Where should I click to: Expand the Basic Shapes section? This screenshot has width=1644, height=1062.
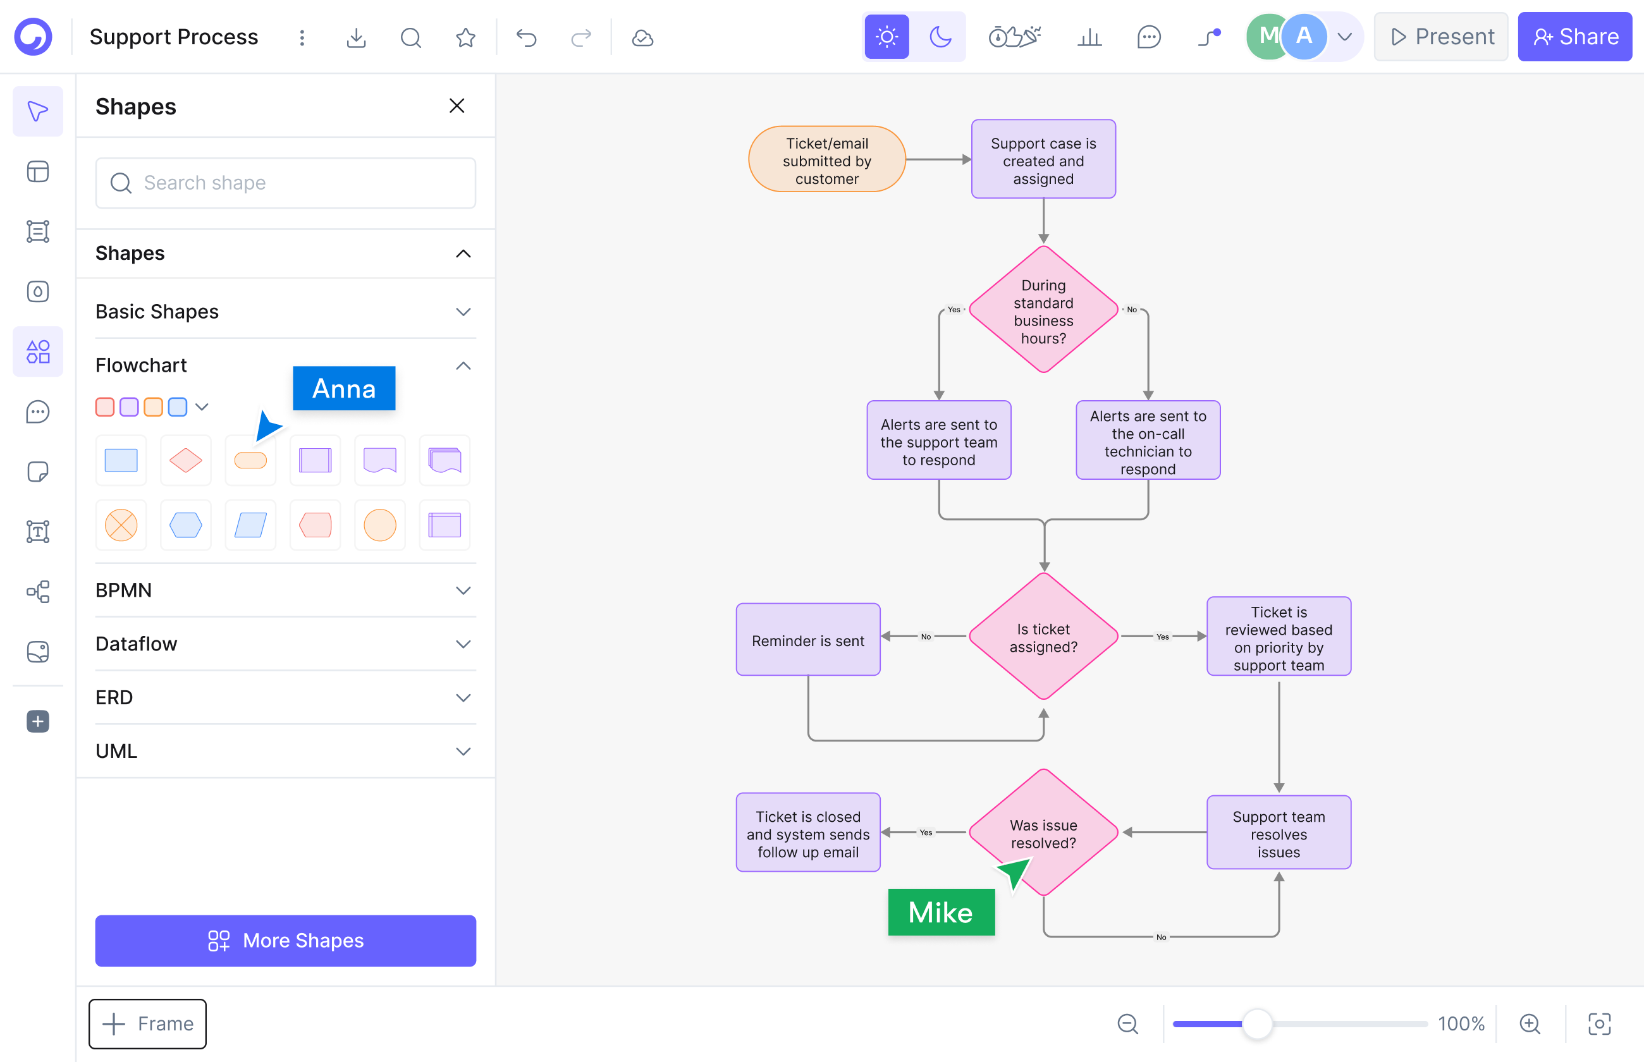point(463,312)
